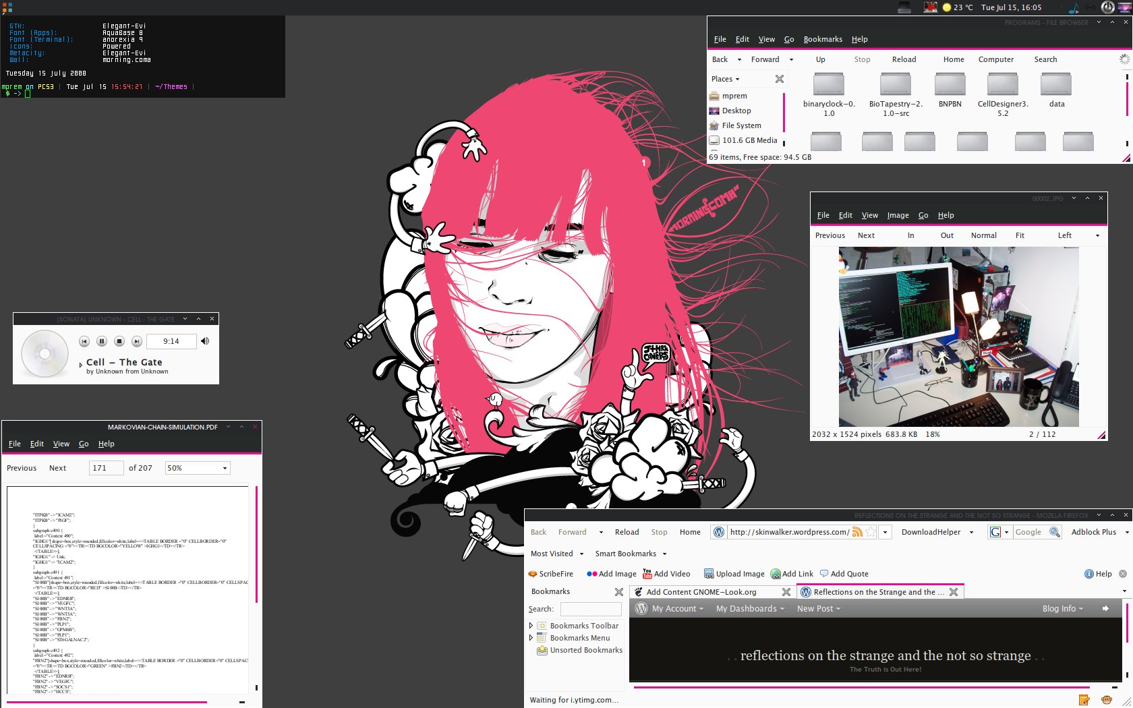Expand song details arrow beside Cell – The Gate

click(81, 365)
